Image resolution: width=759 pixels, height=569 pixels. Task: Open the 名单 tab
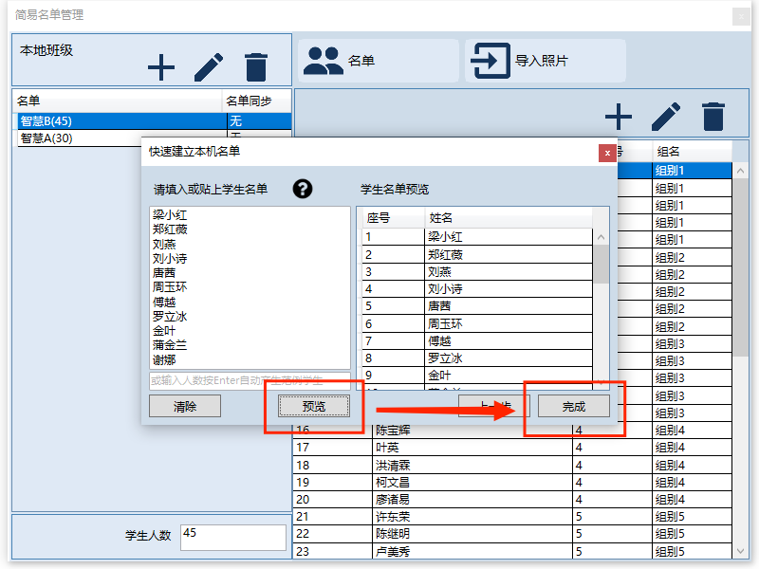click(x=378, y=61)
